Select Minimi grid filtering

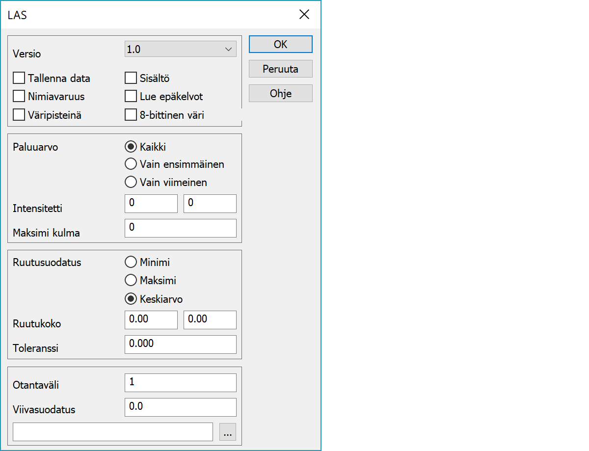(131, 262)
